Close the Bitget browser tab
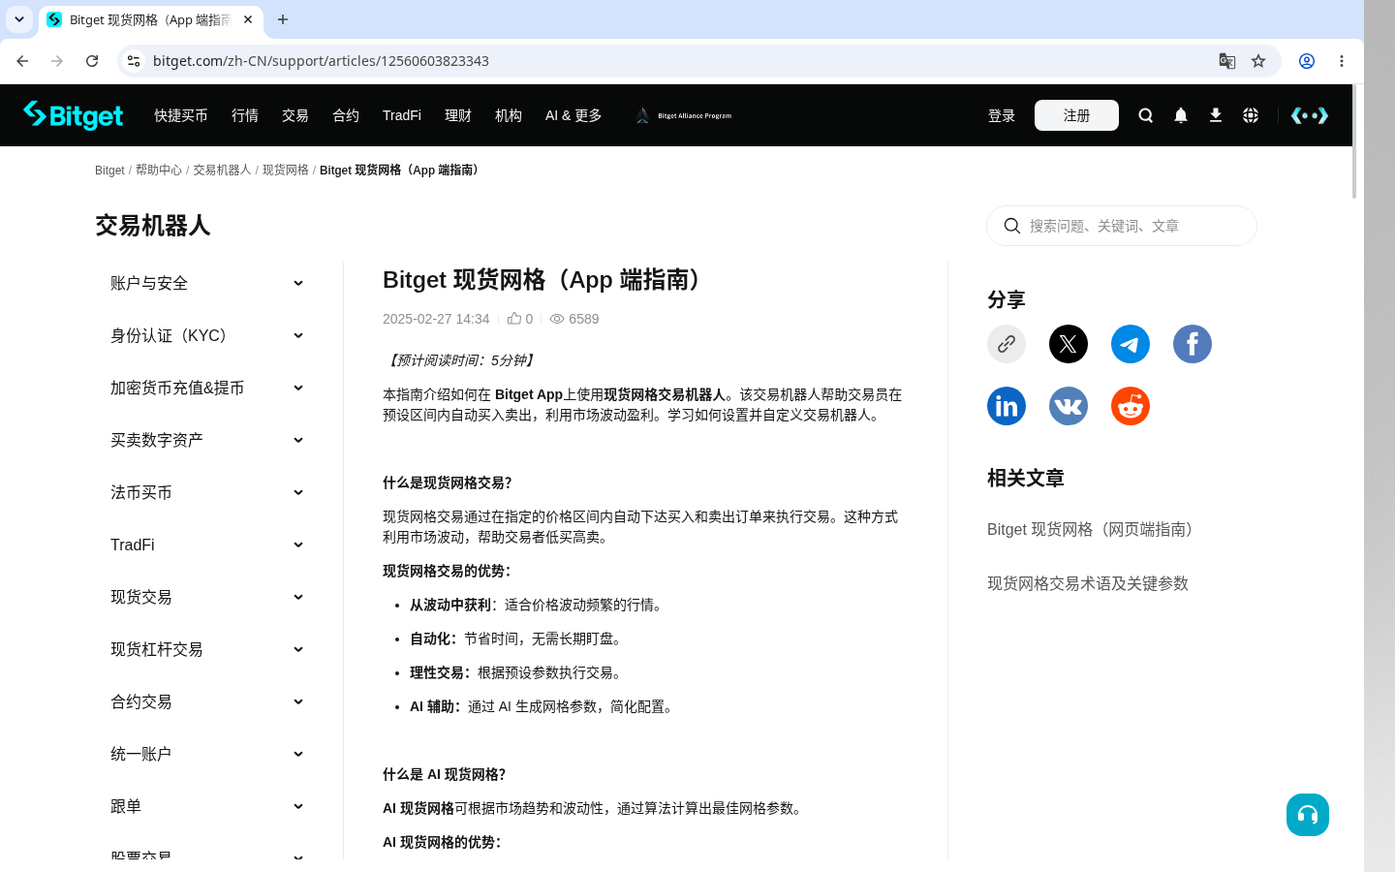Screen dimensions: 1395x872 [248, 19]
